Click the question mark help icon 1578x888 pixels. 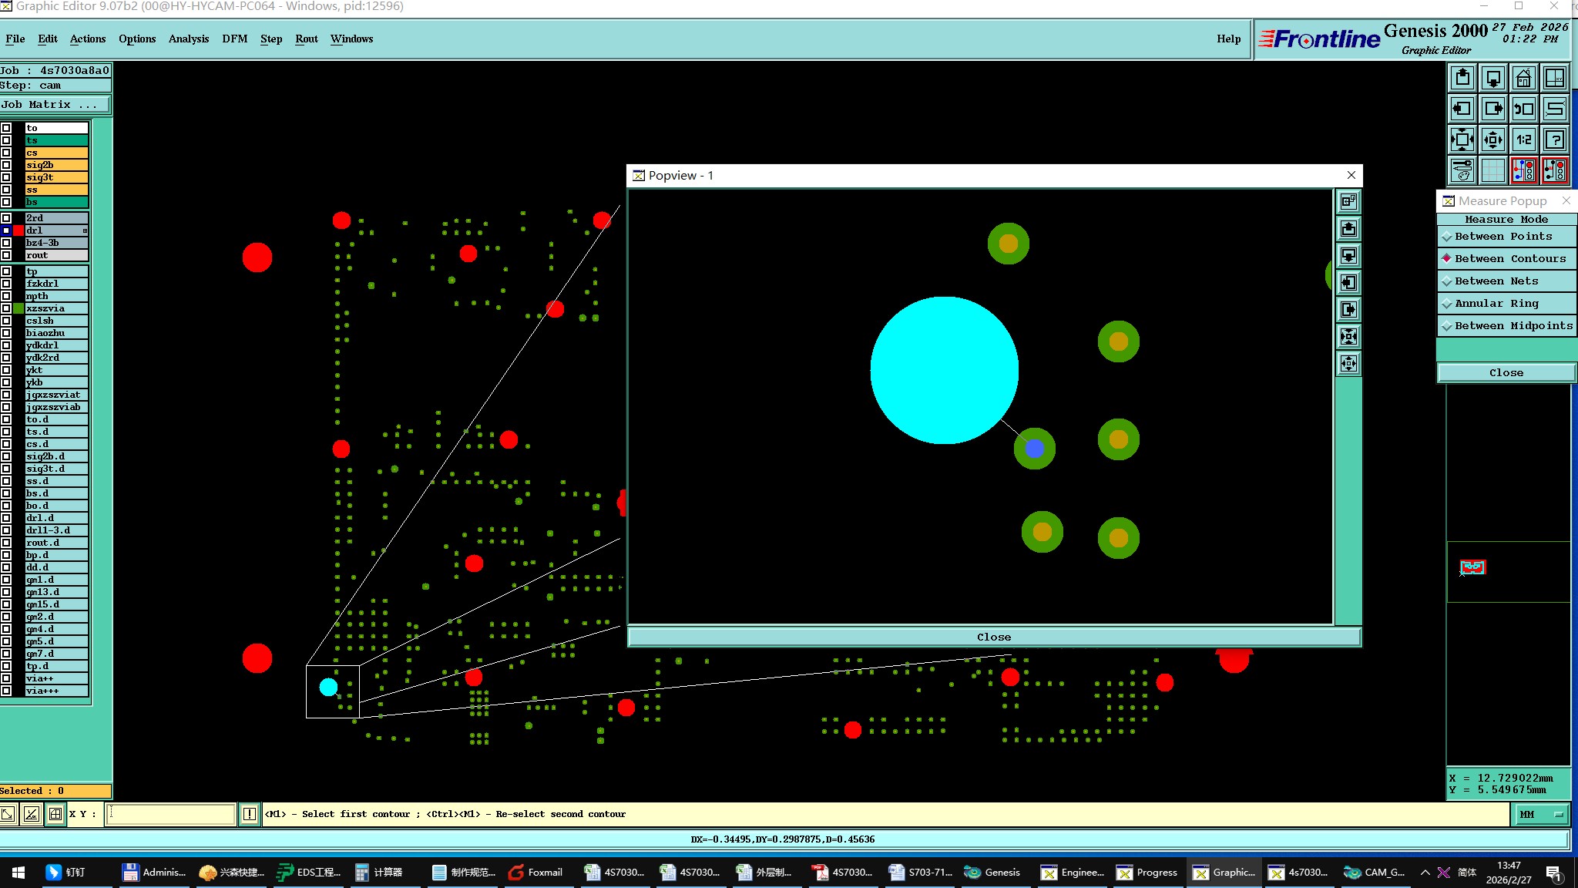1555,140
